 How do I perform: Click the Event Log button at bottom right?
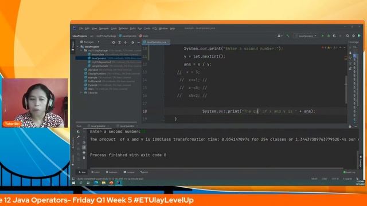coord(349,172)
